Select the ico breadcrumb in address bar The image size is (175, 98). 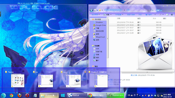coord(128,10)
